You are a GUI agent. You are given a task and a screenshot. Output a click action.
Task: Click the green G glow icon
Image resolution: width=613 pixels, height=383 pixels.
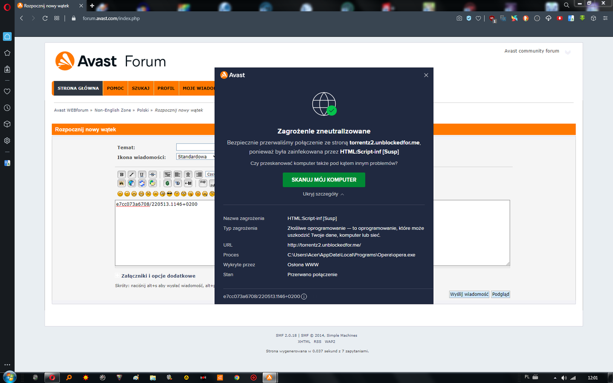[x=167, y=183]
